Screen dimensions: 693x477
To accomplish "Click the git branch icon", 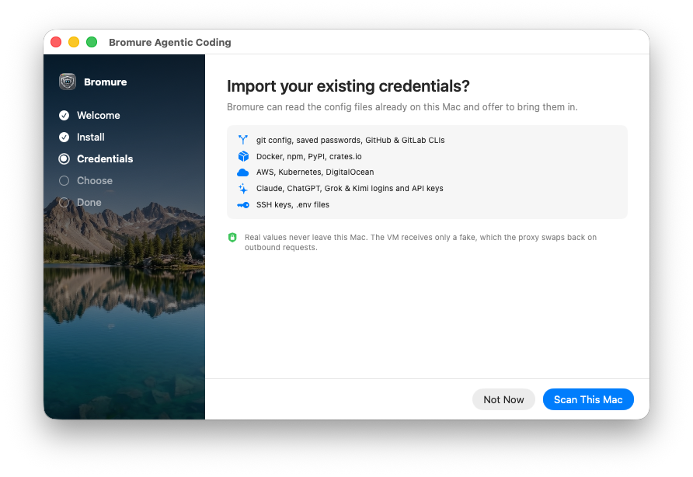I will (243, 140).
